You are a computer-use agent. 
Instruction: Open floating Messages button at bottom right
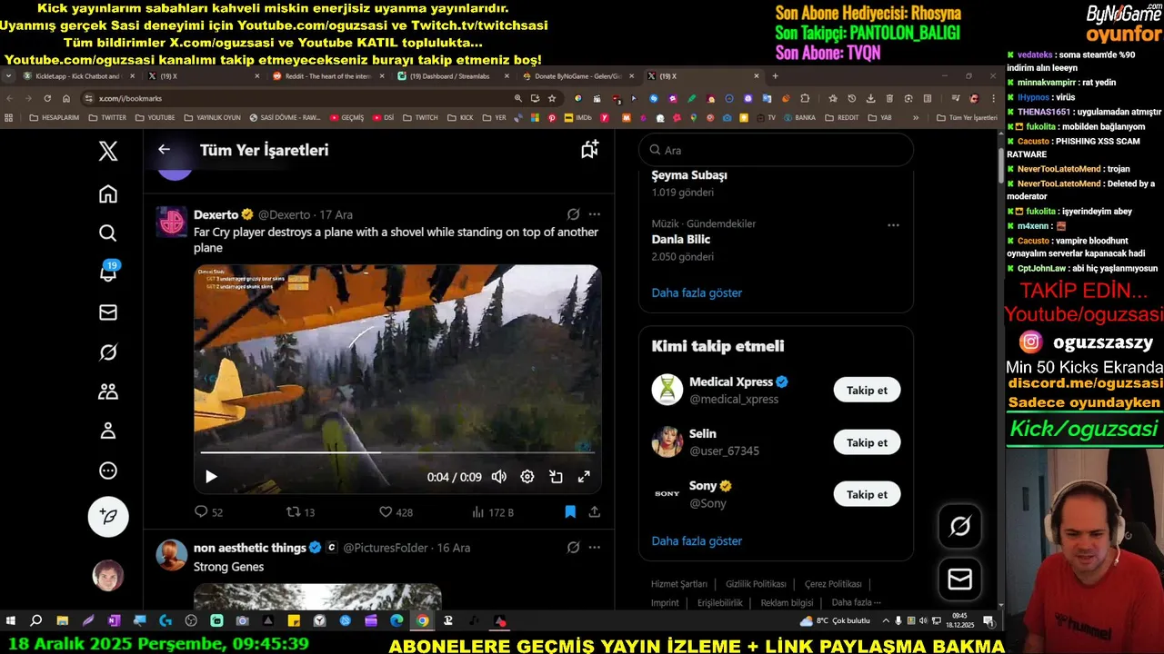pyautogui.click(x=960, y=580)
